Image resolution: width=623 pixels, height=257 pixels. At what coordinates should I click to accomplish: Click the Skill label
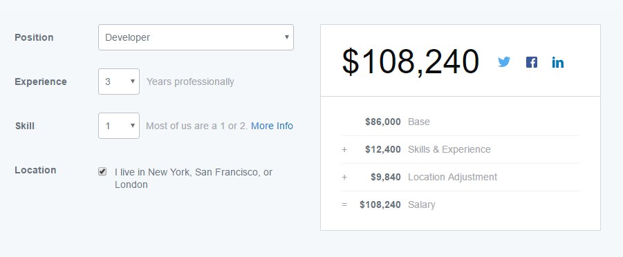pyautogui.click(x=25, y=126)
